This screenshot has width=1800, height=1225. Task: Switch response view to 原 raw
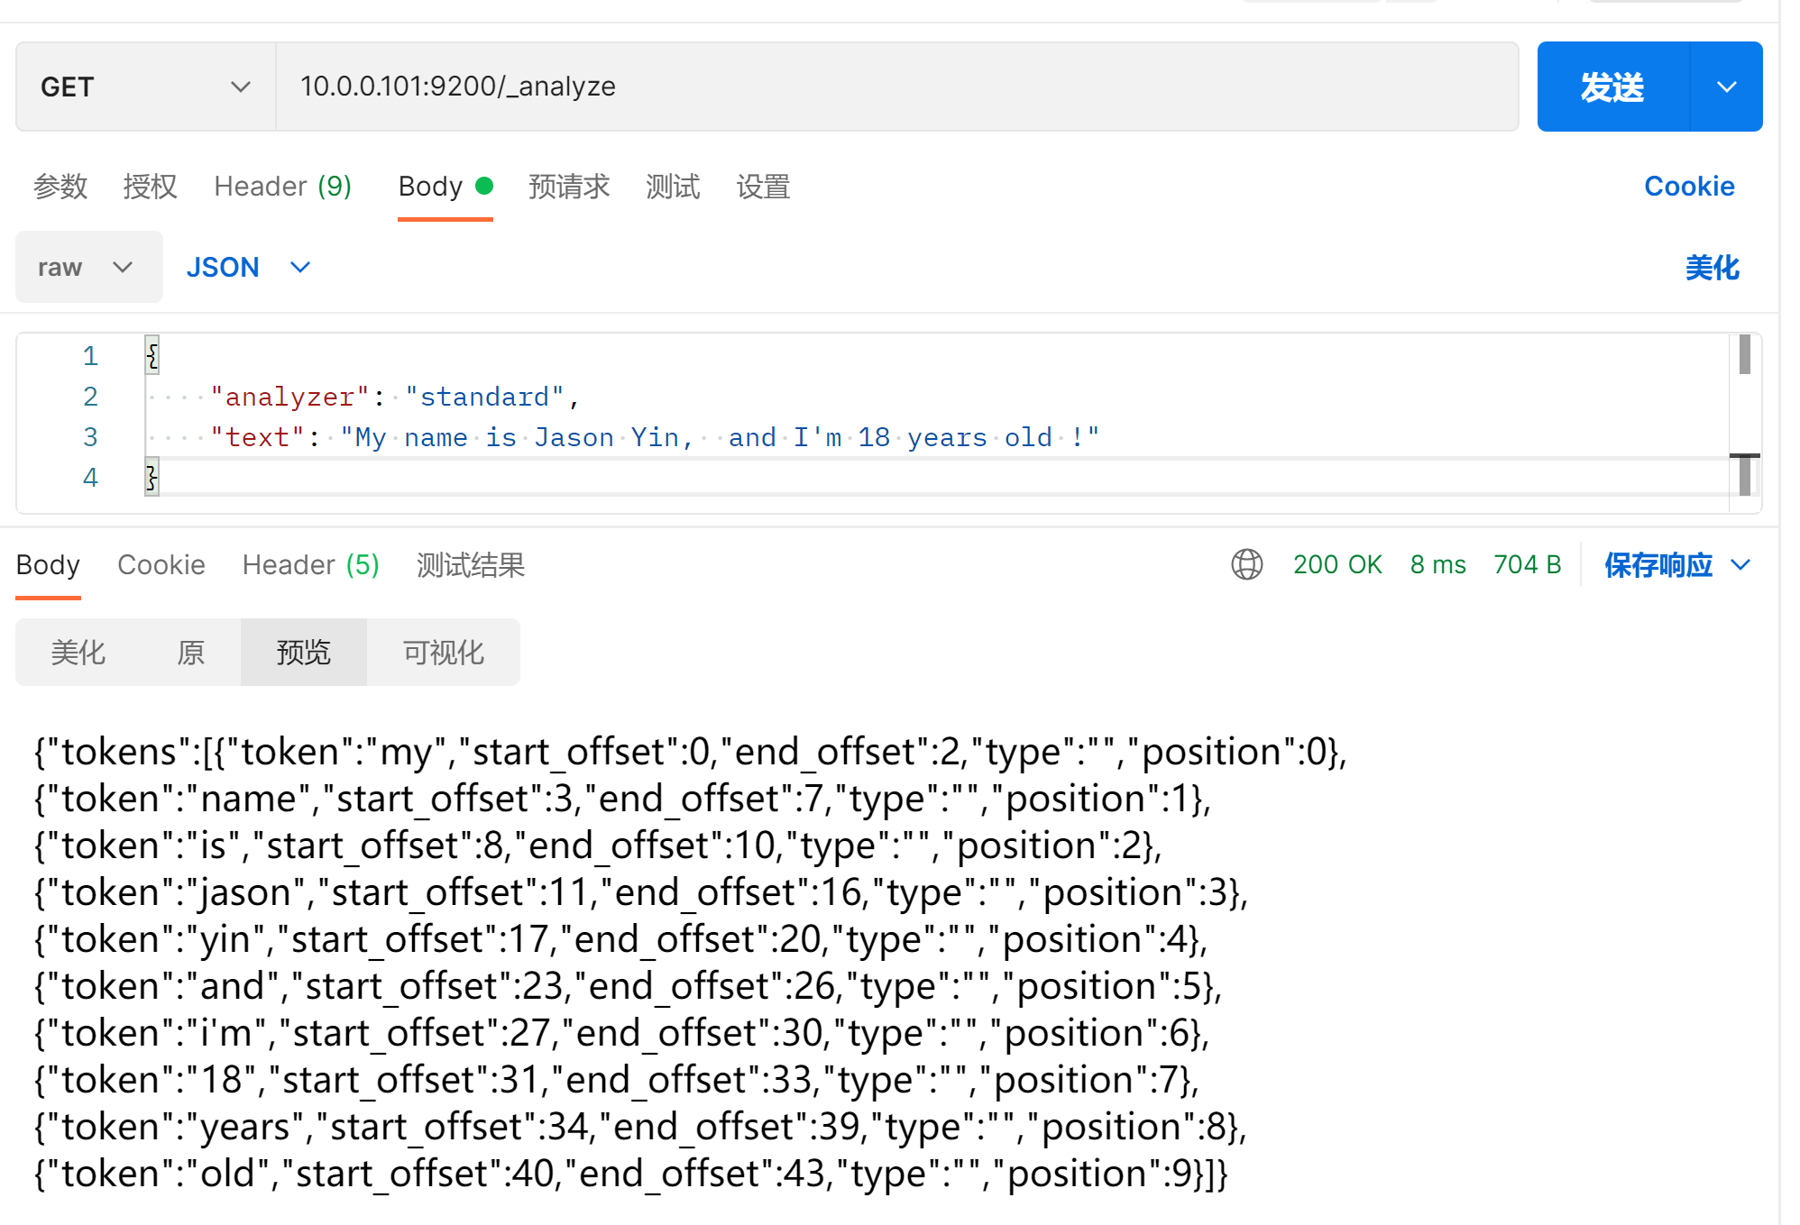click(x=191, y=652)
